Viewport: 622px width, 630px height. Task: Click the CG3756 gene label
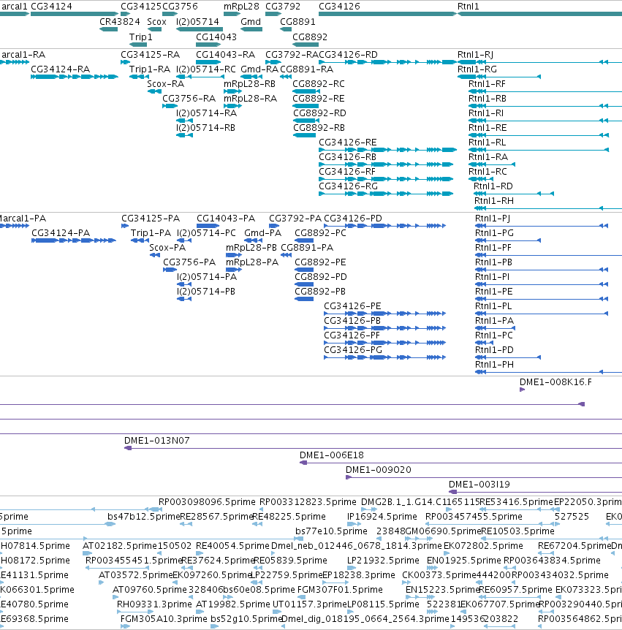click(x=180, y=7)
